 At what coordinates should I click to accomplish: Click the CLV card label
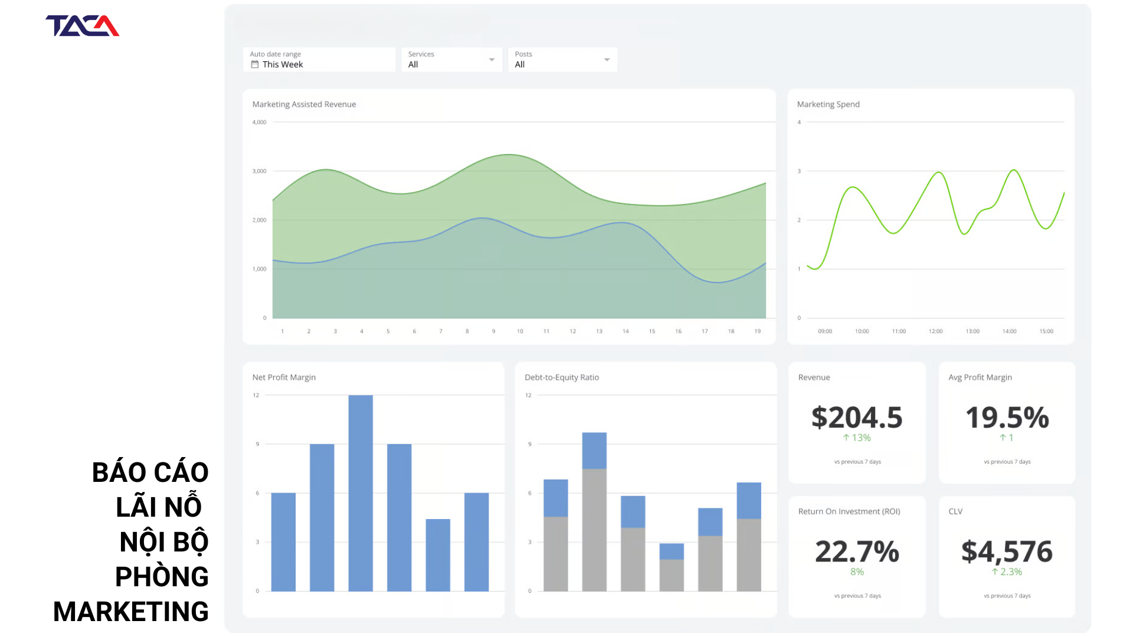pos(955,511)
